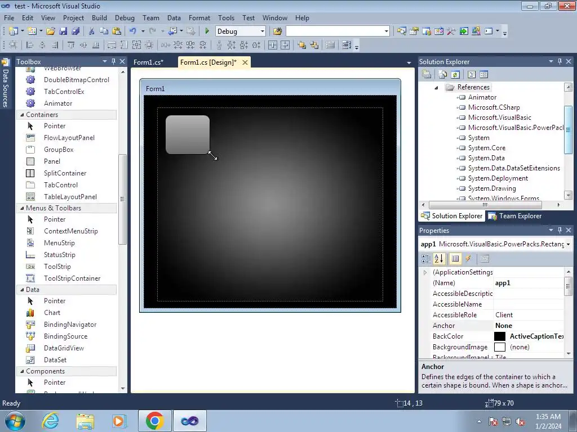Click View Code in the Solution Explorer toolbar
Screen dimensions: 577x432
472,75
